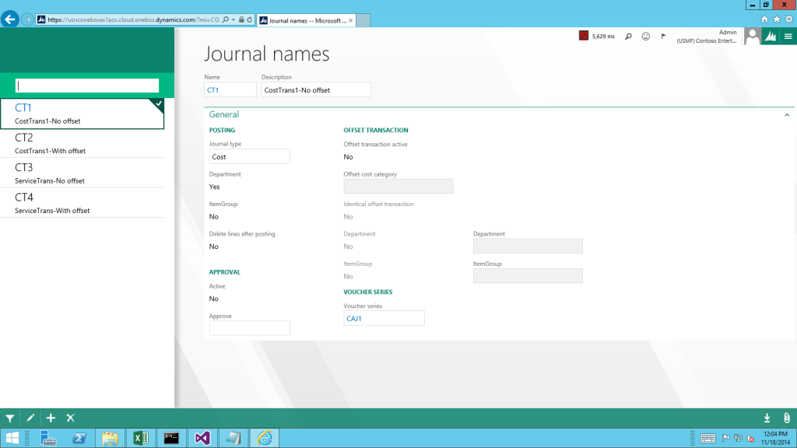Screen dimensions: 797x448
Task: Click the flag notification icon in header
Action: pos(663,36)
